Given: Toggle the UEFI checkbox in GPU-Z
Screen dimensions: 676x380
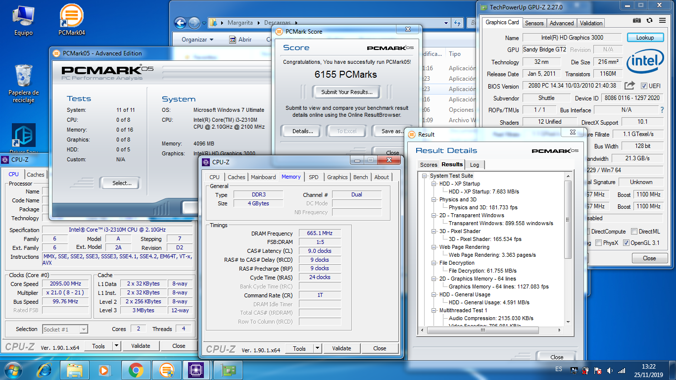Looking at the screenshot, I should point(644,86).
